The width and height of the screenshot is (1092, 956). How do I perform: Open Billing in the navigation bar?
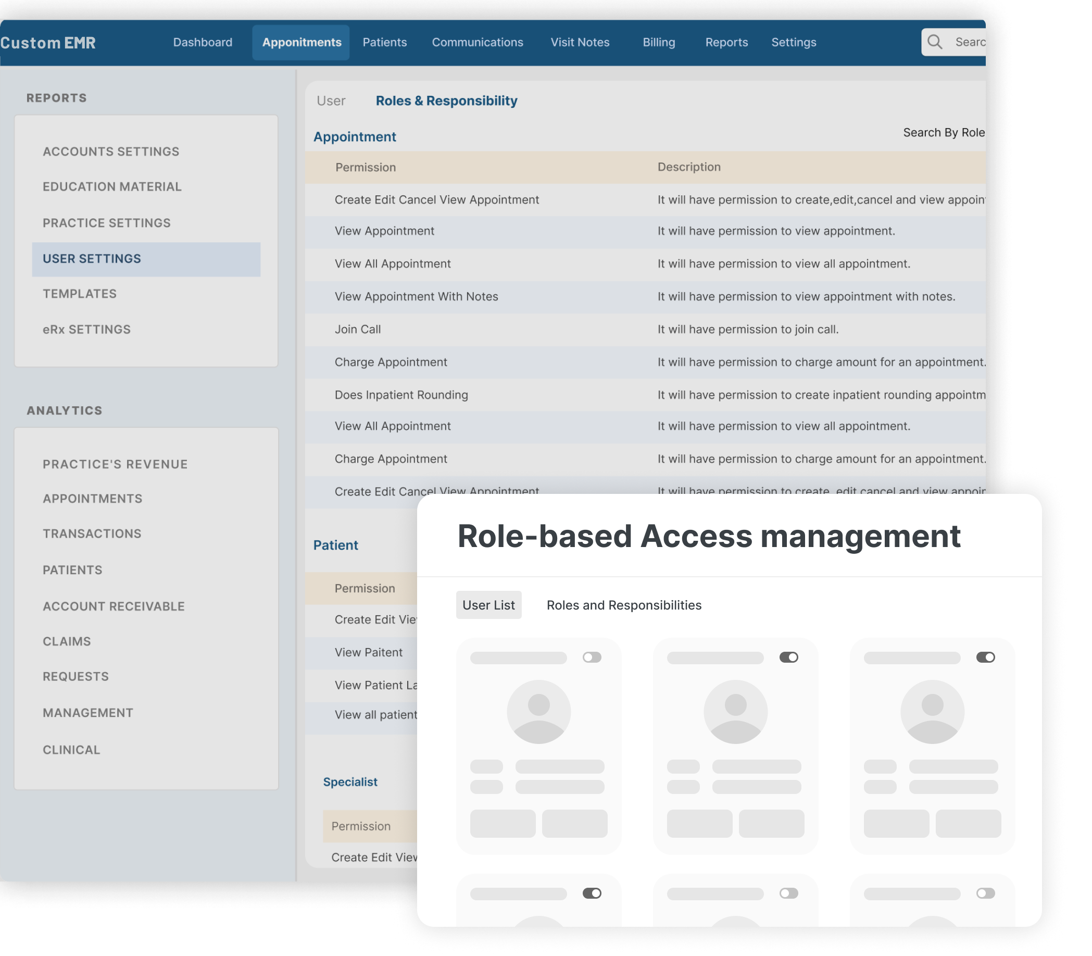[659, 42]
